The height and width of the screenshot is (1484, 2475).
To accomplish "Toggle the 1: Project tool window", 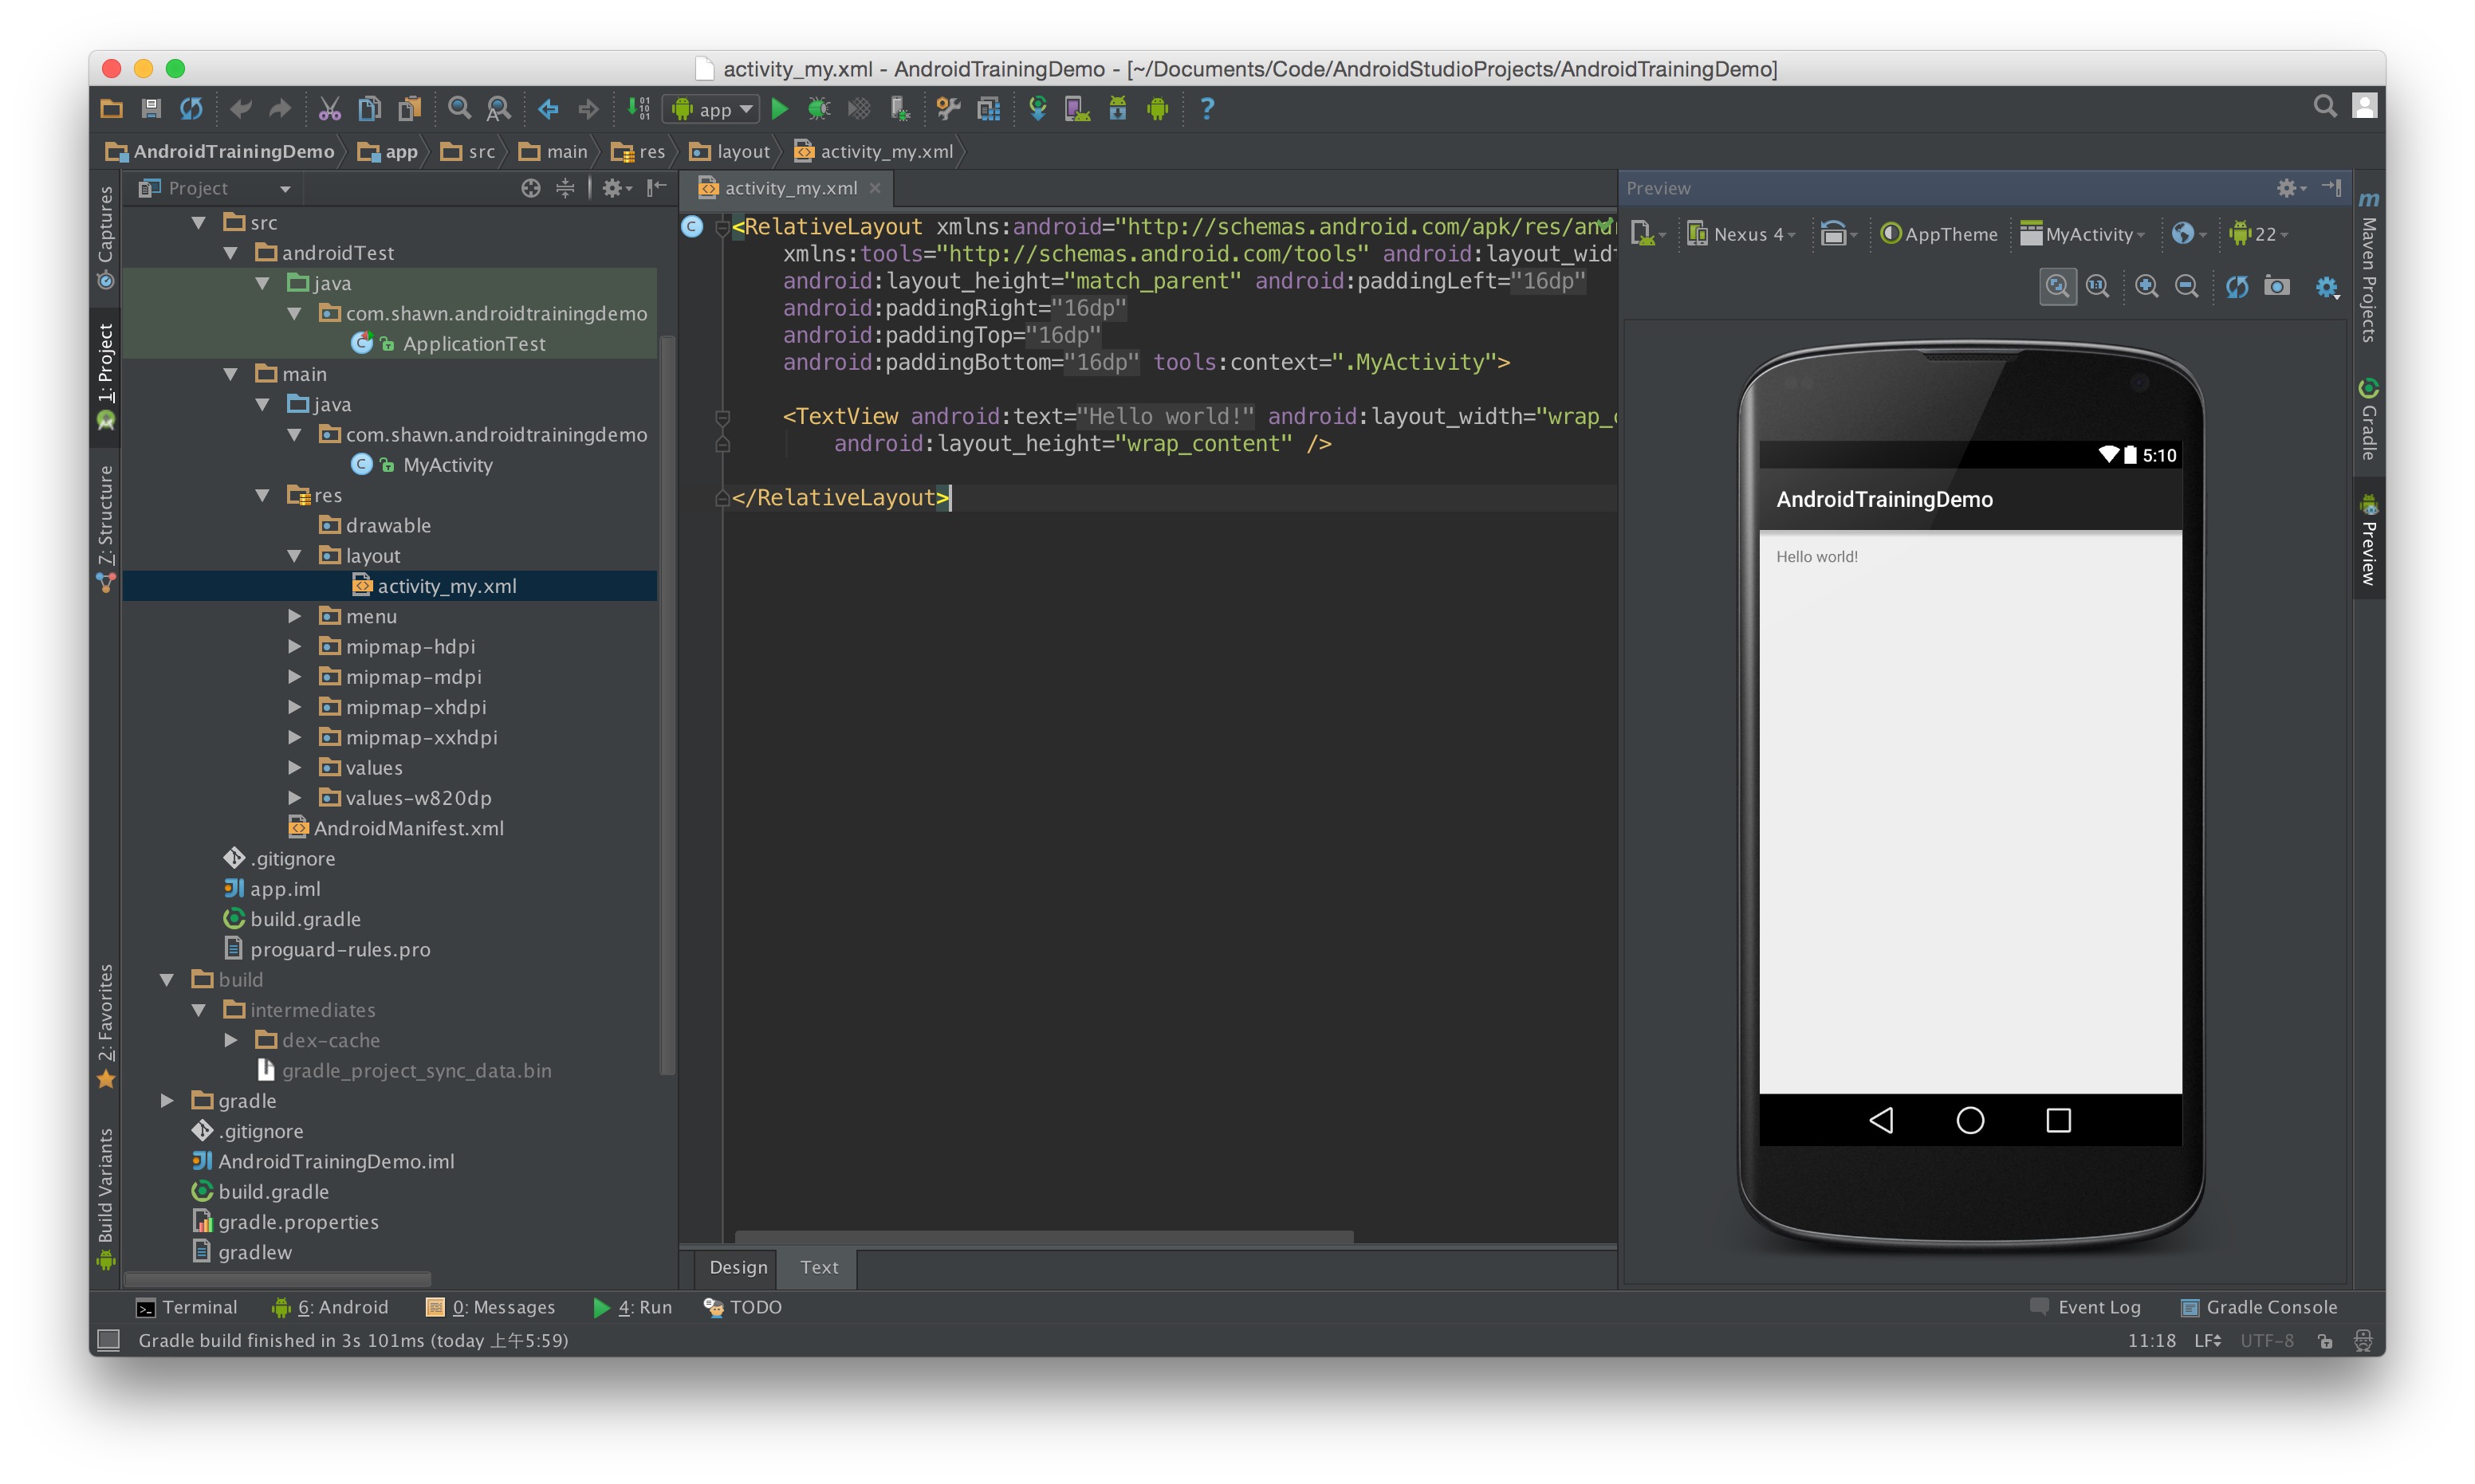I will pyautogui.click(x=105, y=376).
